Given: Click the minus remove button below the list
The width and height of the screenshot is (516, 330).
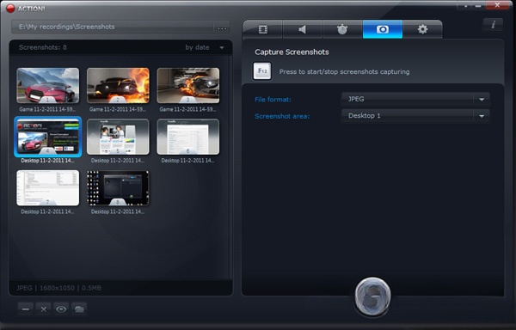Looking at the screenshot, I should 25,309.
